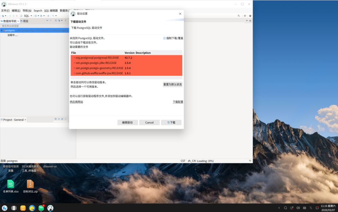Click the 加载中 loading entry
The image size is (338, 212).
[13, 35]
